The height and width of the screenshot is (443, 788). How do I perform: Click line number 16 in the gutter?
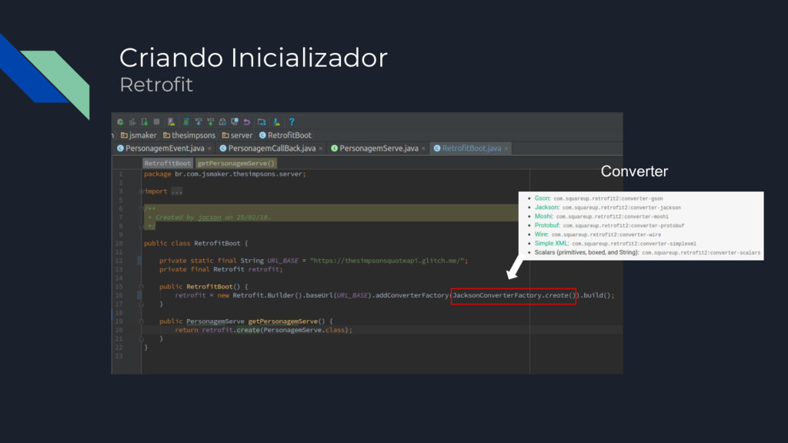(119, 295)
